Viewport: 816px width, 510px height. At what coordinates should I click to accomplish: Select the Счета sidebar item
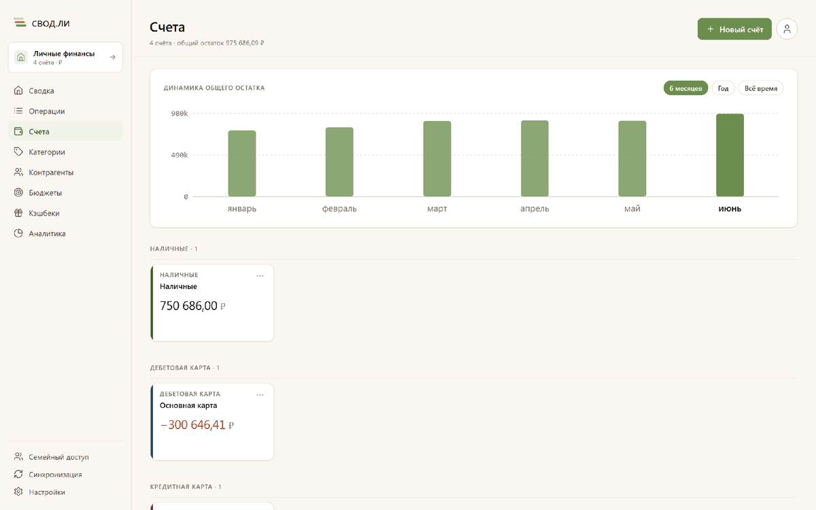(x=66, y=131)
